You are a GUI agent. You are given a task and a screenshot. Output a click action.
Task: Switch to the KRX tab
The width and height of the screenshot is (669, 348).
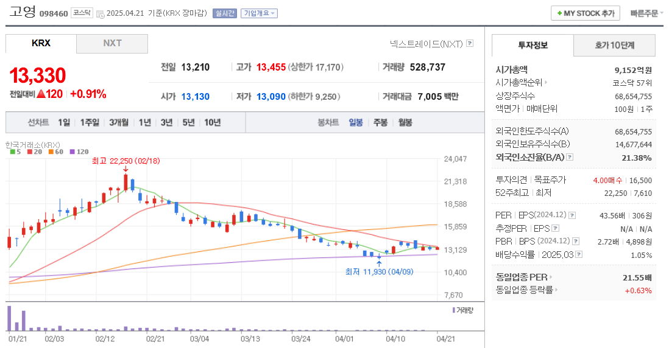[41, 43]
